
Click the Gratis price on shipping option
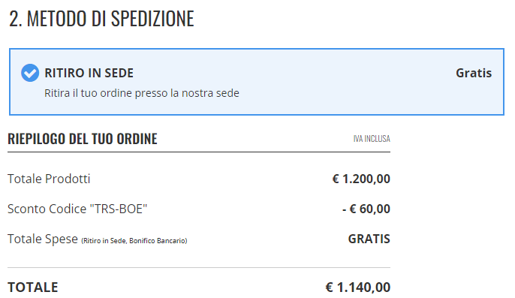[x=474, y=73]
